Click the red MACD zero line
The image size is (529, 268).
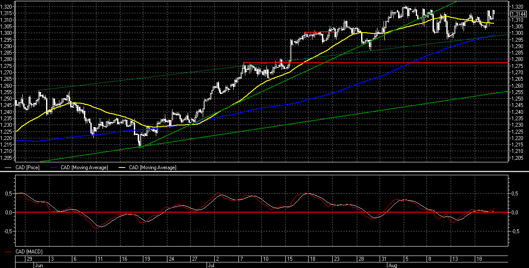click(x=258, y=213)
